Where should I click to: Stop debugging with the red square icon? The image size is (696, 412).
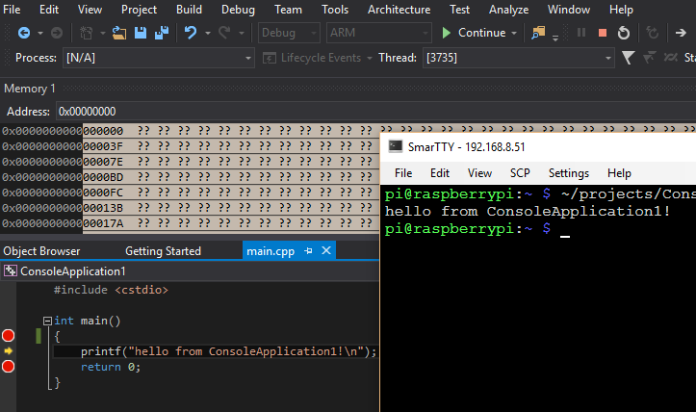pos(602,33)
